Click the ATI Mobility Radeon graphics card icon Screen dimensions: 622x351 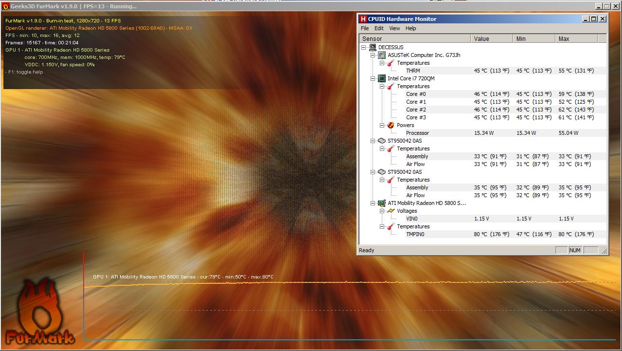tap(382, 203)
